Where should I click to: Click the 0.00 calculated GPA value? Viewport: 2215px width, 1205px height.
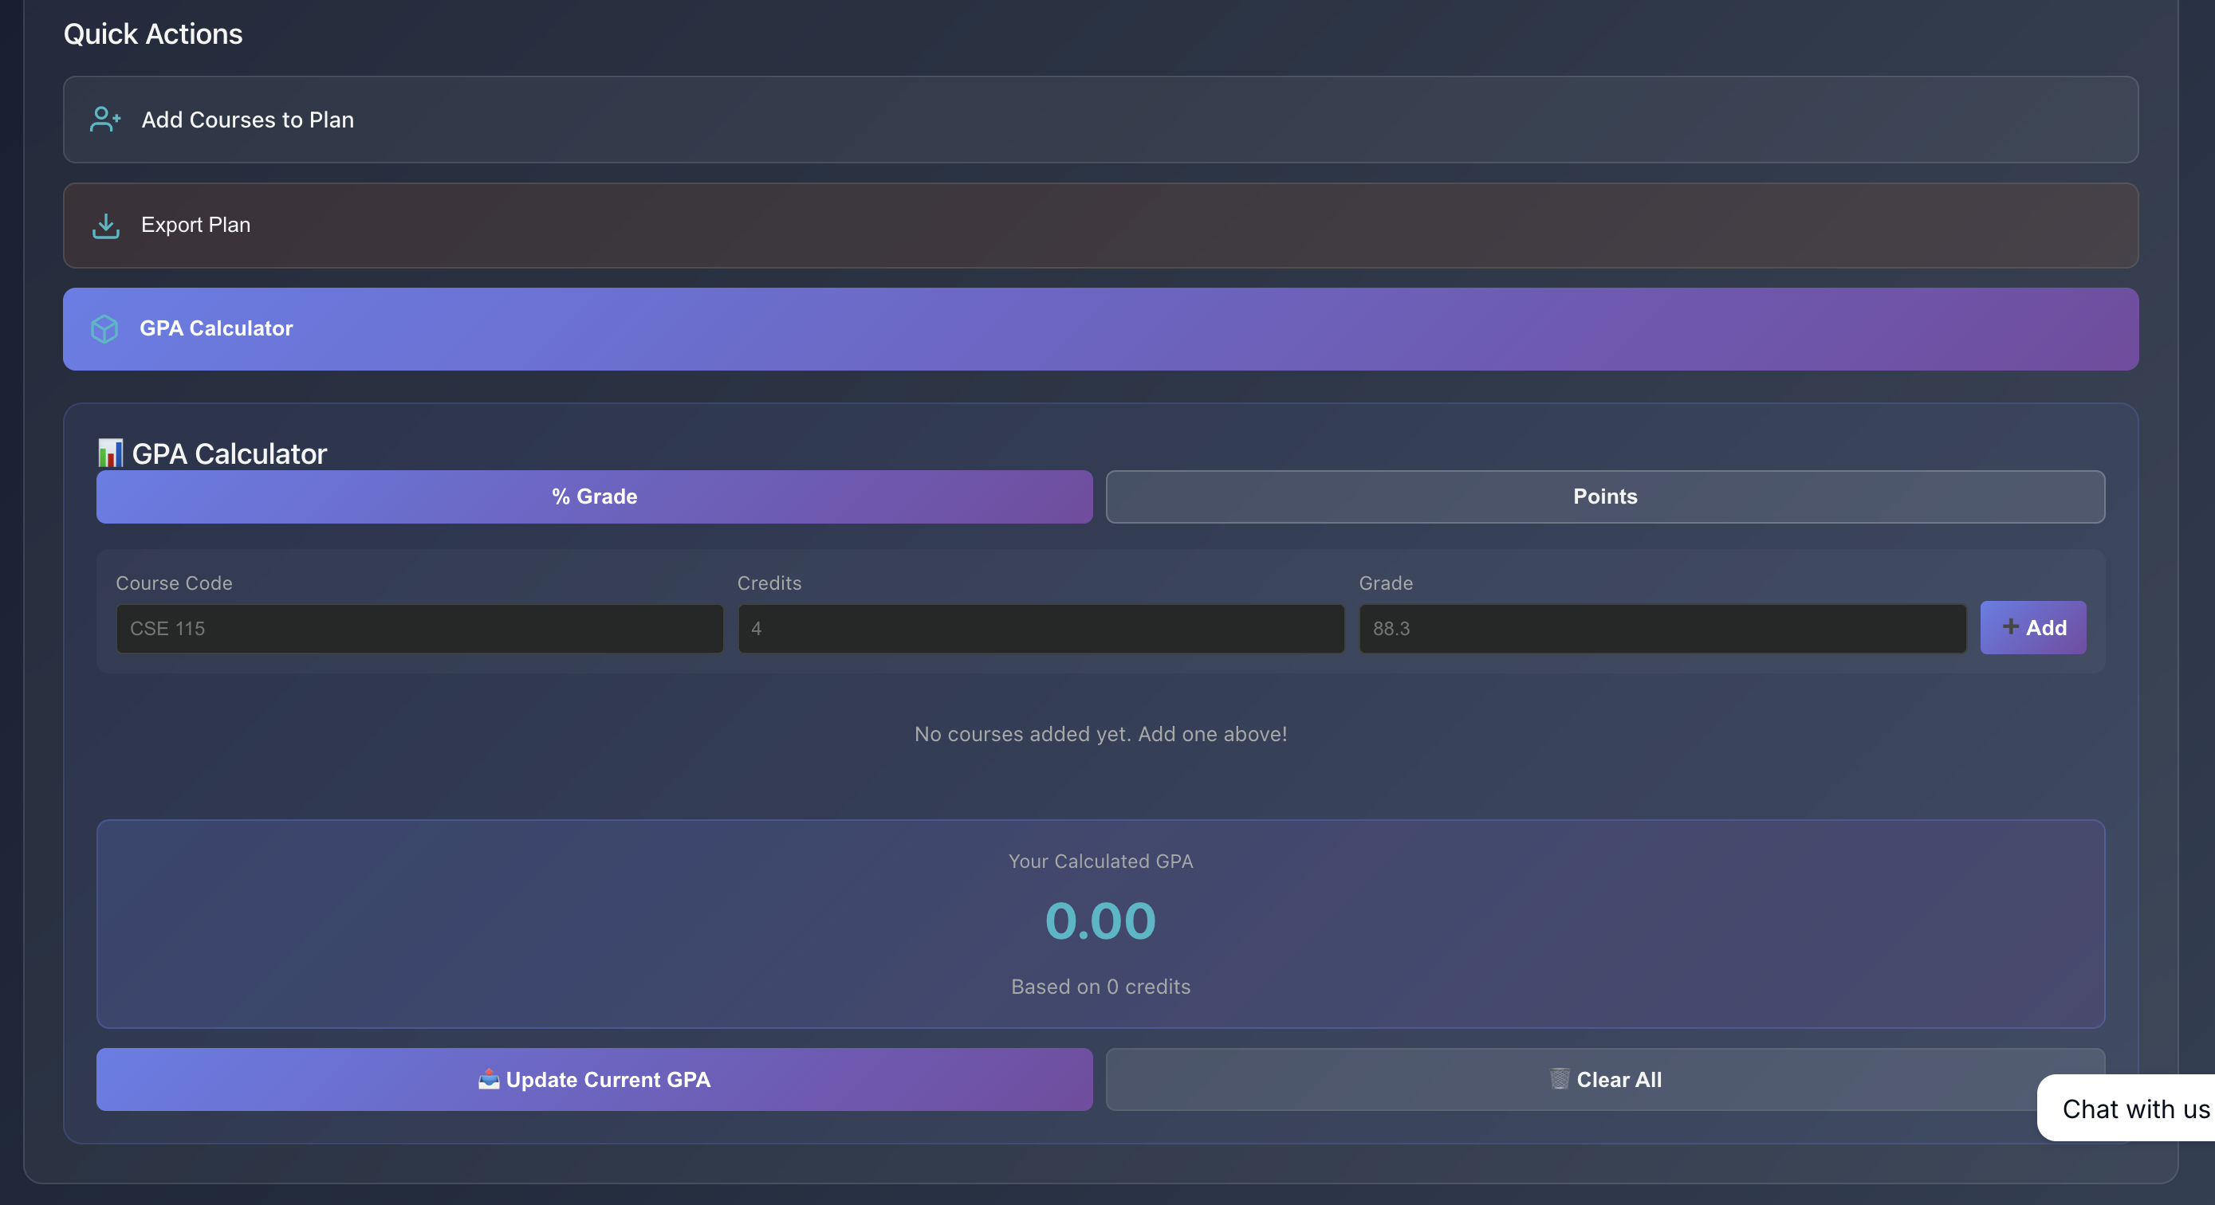[1100, 921]
